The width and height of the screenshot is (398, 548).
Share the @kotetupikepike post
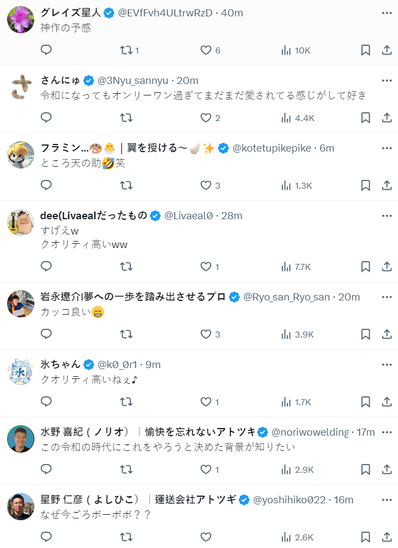point(387,185)
